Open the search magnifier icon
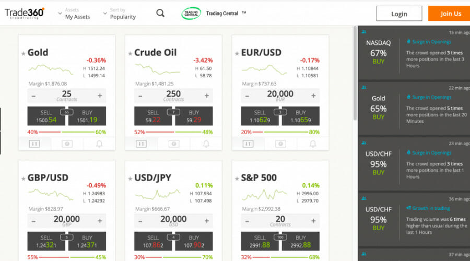This screenshot has width=470, height=261. [160, 13]
